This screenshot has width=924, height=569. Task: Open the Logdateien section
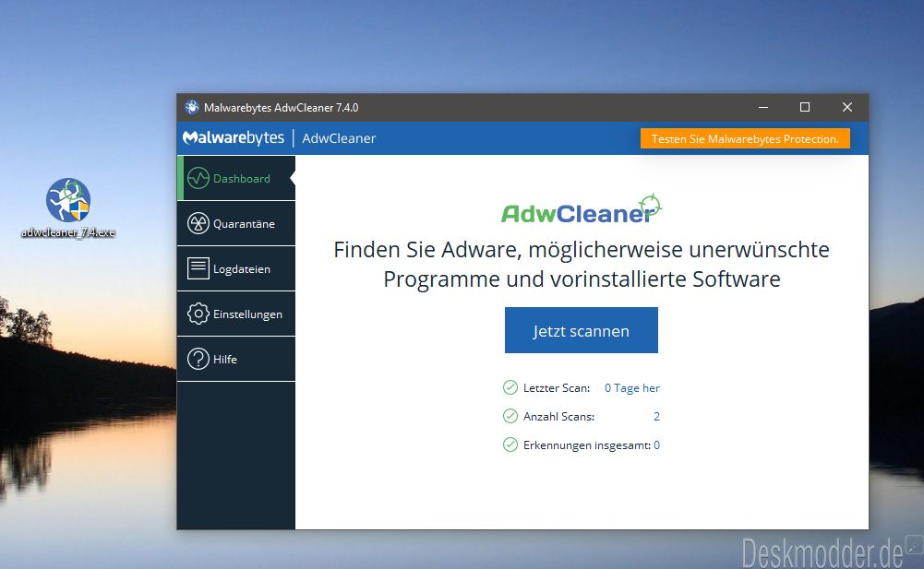pos(236,268)
